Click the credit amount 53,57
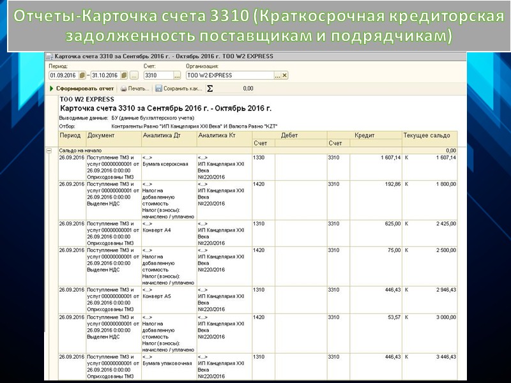The image size is (511, 383). click(x=394, y=317)
